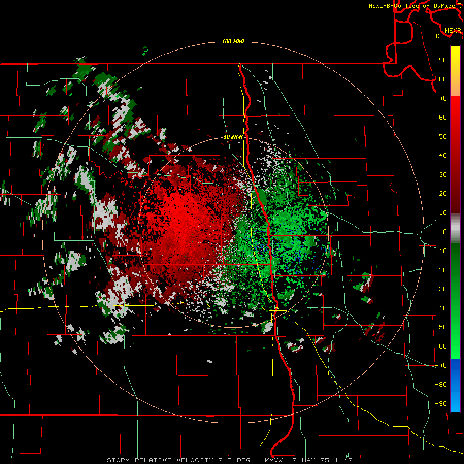Click the positive "50" color scale value
Viewport: 464px width, 464px height.
(443, 137)
